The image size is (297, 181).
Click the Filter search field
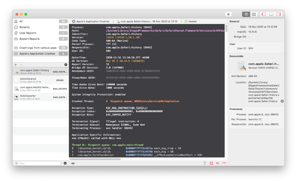38,163
